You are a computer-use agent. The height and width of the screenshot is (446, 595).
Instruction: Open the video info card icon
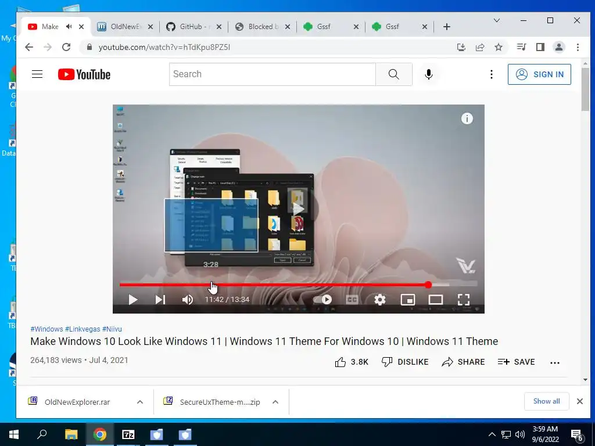click(x=467, y=118)
